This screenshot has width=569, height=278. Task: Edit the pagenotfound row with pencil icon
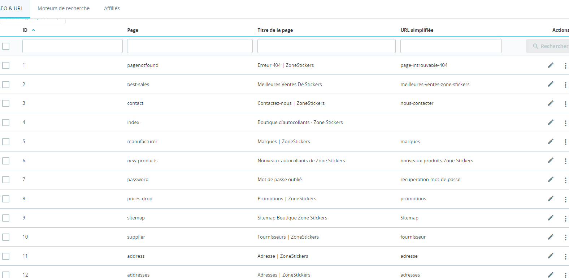coord(551,65)
